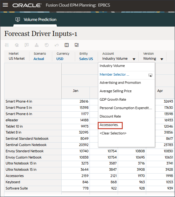This screenshot has width=175, height=197.
Task: Click the Jan cell value 20392
Action: [76, 145]
